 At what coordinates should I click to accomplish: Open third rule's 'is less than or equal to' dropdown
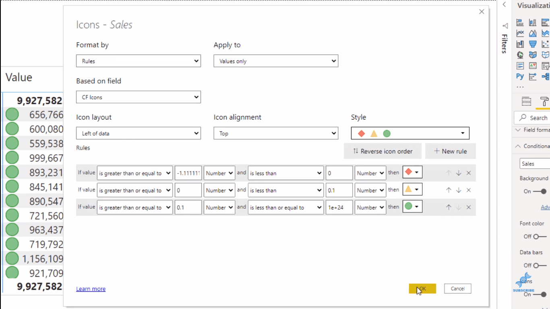coord(286,208)
